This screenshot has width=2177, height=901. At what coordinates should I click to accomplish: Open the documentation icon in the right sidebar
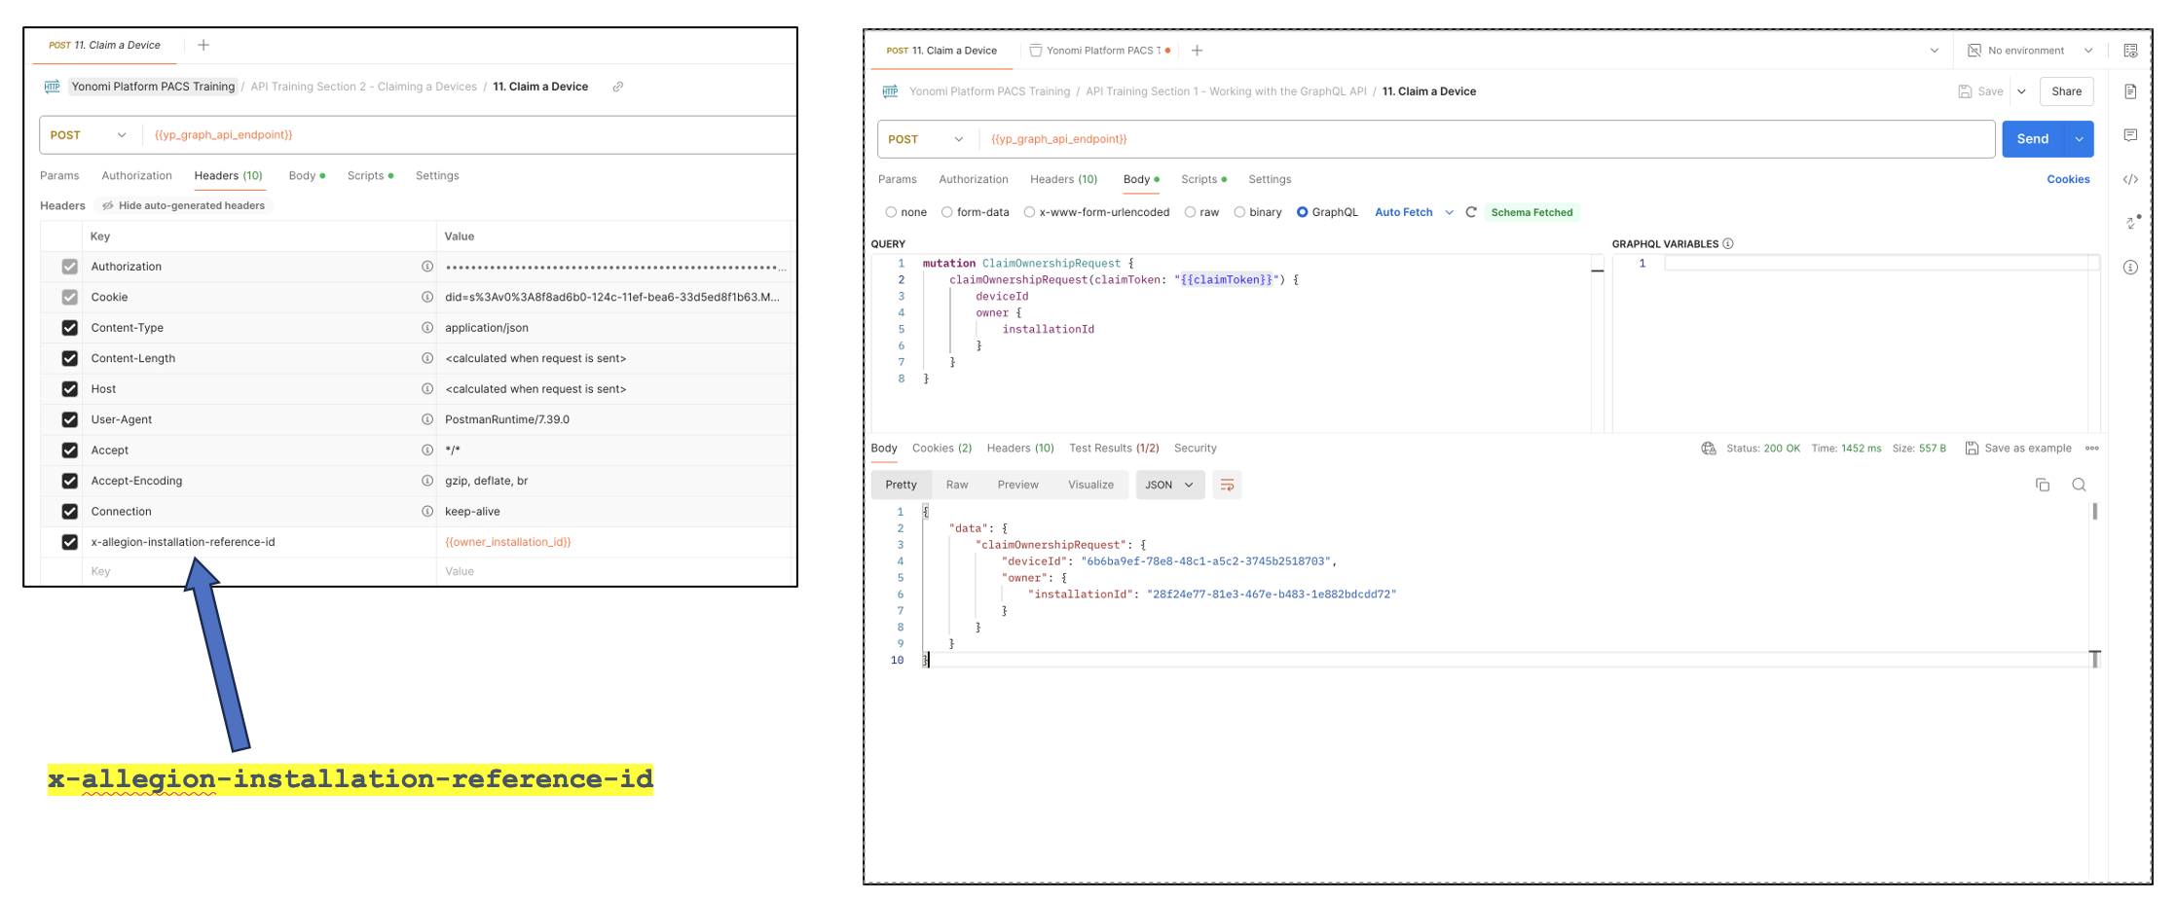[x=2130, y=91]
